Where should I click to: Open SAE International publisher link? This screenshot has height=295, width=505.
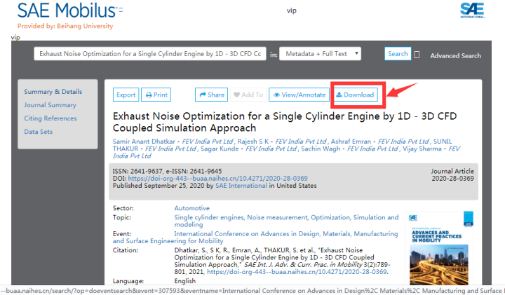click(x=241, y=186)
